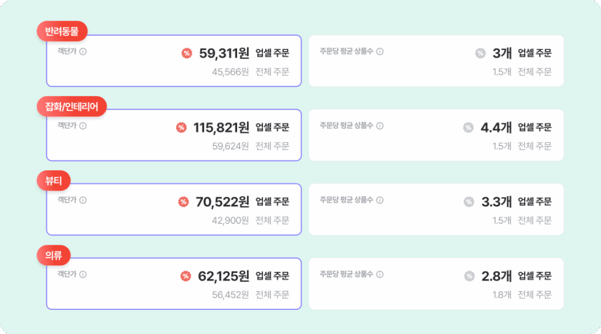Click info icon beside 주문당 평균 상품수 in 의류 row
Screen dimensions: 601x334
(380, 274)
